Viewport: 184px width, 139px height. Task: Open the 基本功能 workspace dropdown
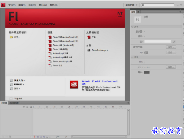(131, 5)
